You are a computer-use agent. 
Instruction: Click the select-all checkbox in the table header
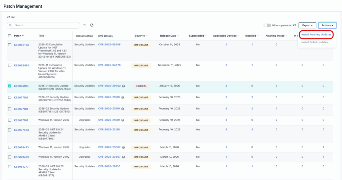pyautogui.click(x=10, y=36)
